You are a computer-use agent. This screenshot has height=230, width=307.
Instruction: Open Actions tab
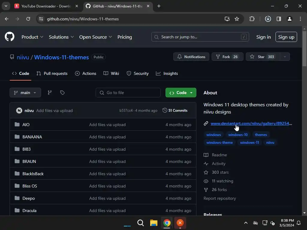(x=85, y=74)
